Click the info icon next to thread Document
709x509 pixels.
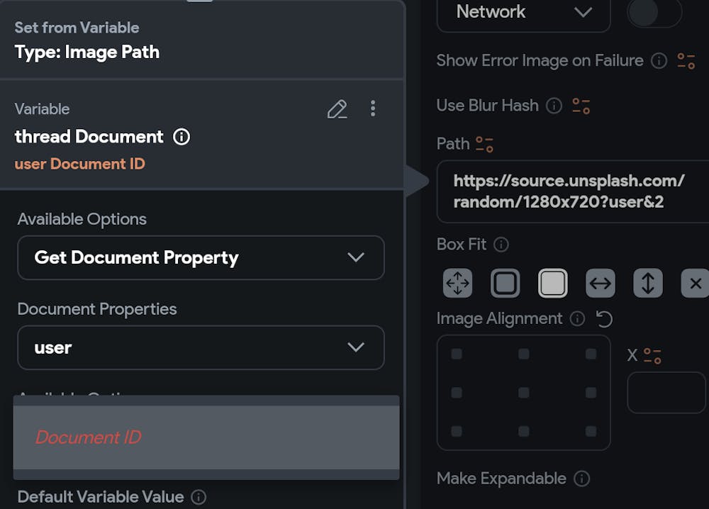coord(182,136)
